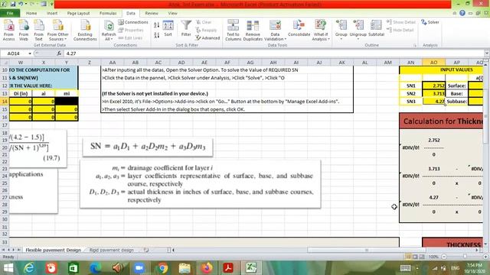Open Windows Start menu
490x275 pixels.
(8, 268)
